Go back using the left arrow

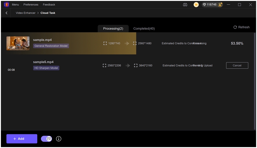tap(7, 13)
